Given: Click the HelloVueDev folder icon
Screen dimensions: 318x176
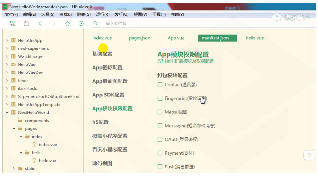Looking at the screenshot, I should point(13,72).
